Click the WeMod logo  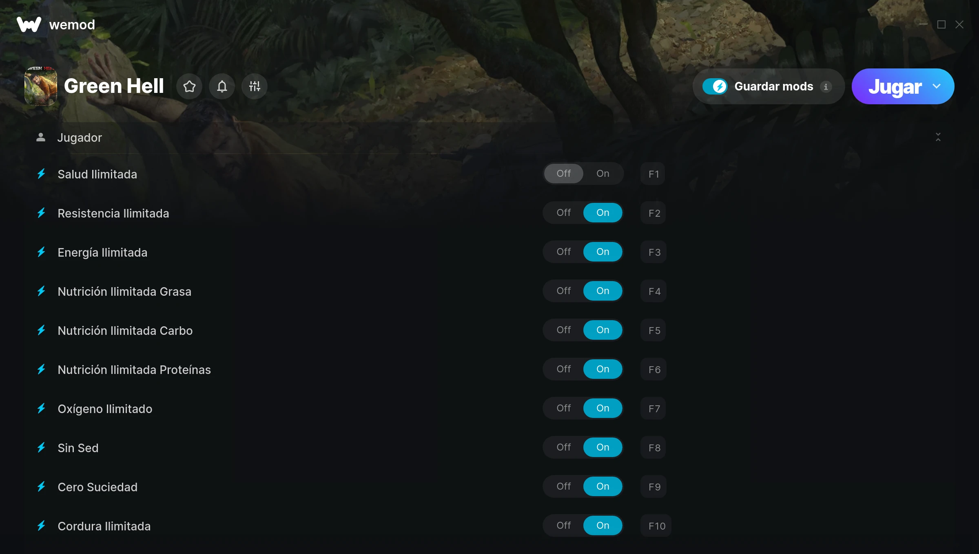coord(29,24)
